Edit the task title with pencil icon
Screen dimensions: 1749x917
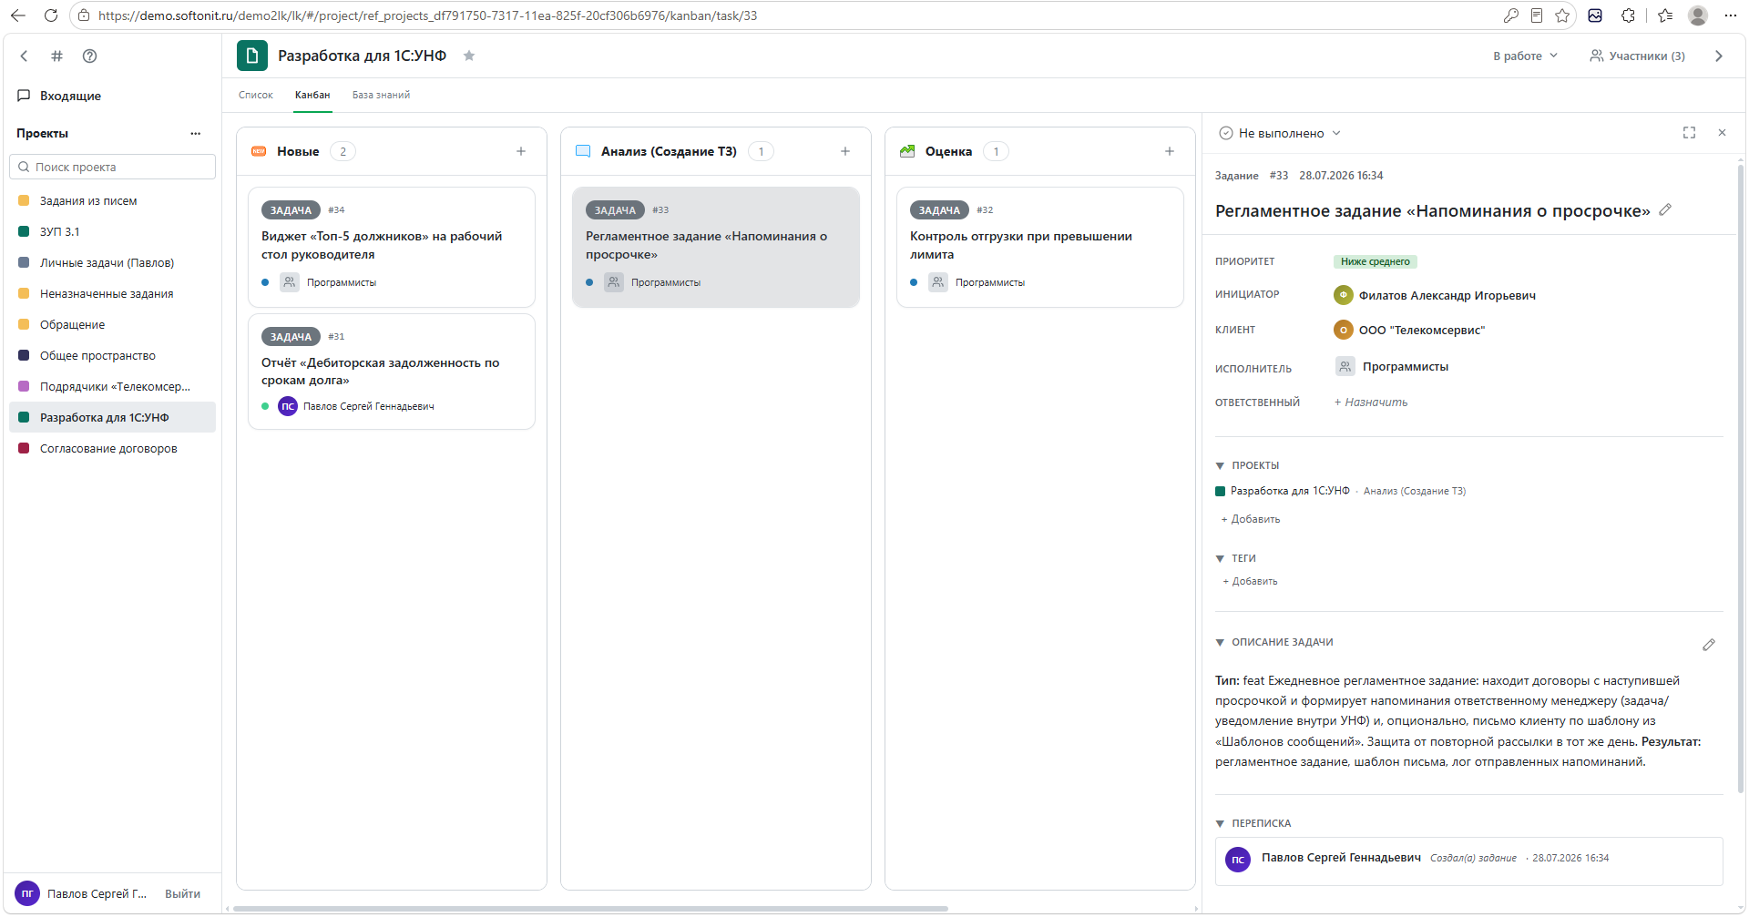1665,210
